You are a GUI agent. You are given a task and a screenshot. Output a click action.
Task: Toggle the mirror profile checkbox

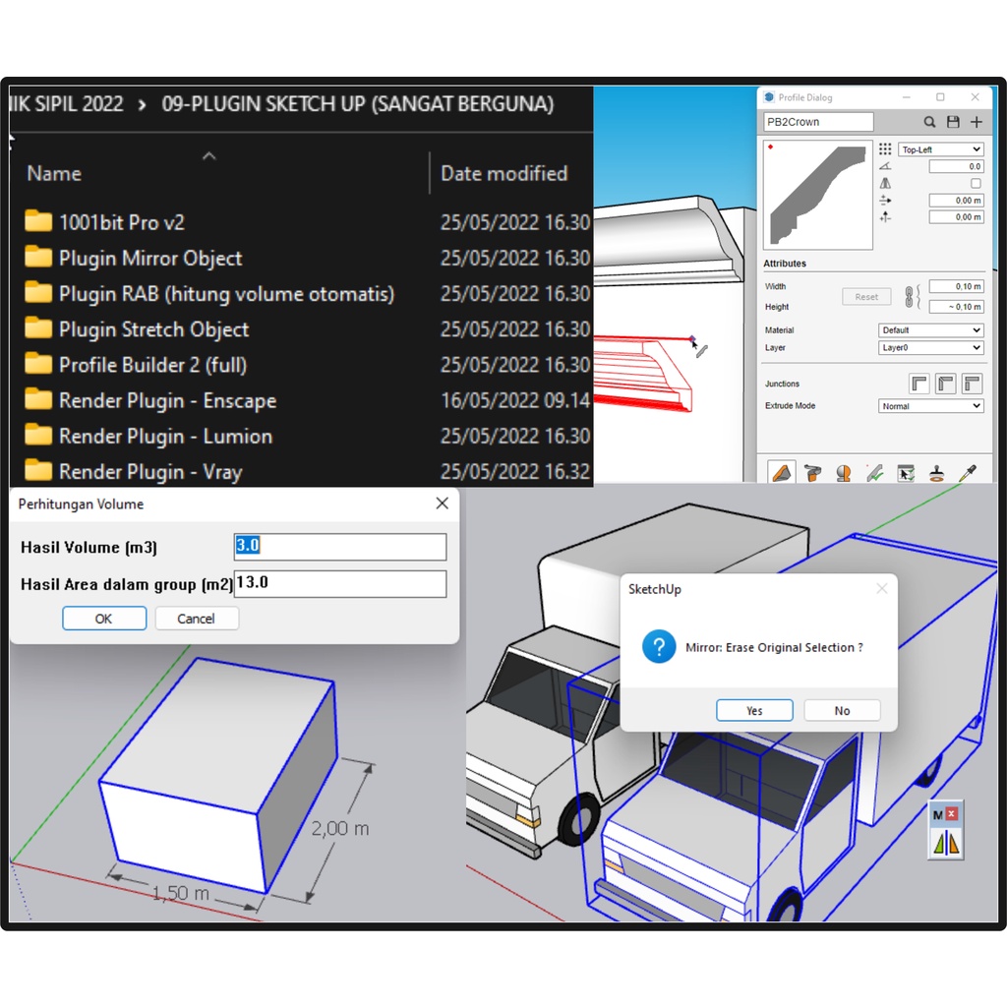[x=976, y=183]
